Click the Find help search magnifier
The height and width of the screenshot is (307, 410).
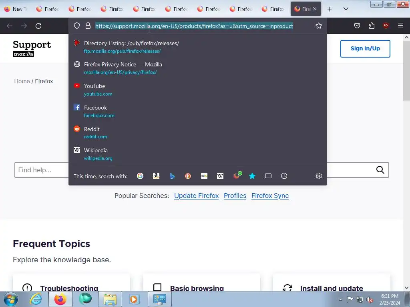tap(380, 170)
